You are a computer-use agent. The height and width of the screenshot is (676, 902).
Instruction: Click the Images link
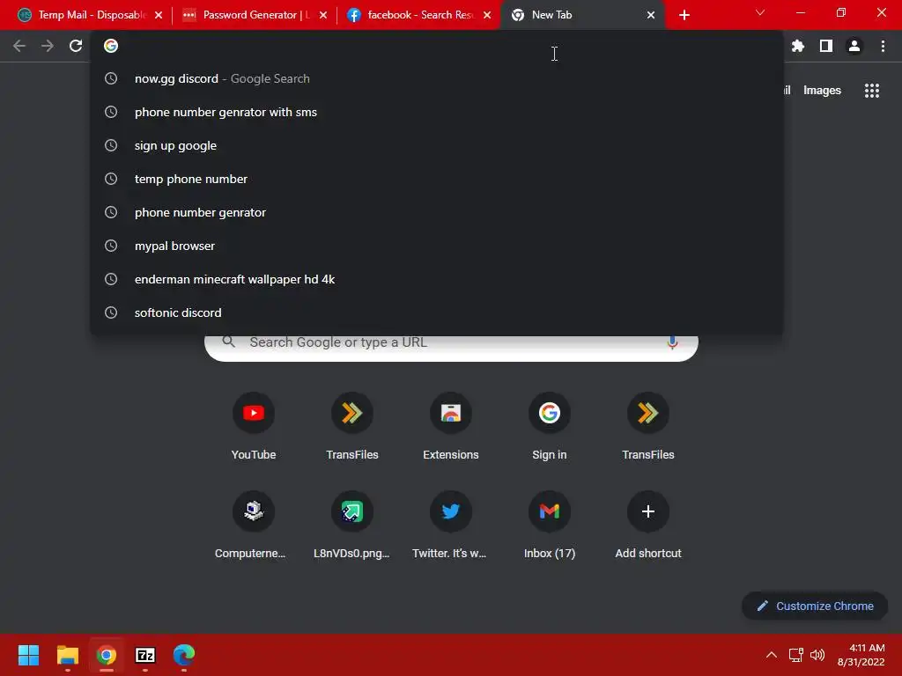(822, 91)
